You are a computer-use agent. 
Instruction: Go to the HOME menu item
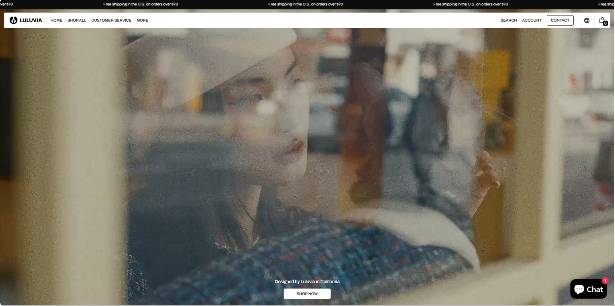[56, 20]
